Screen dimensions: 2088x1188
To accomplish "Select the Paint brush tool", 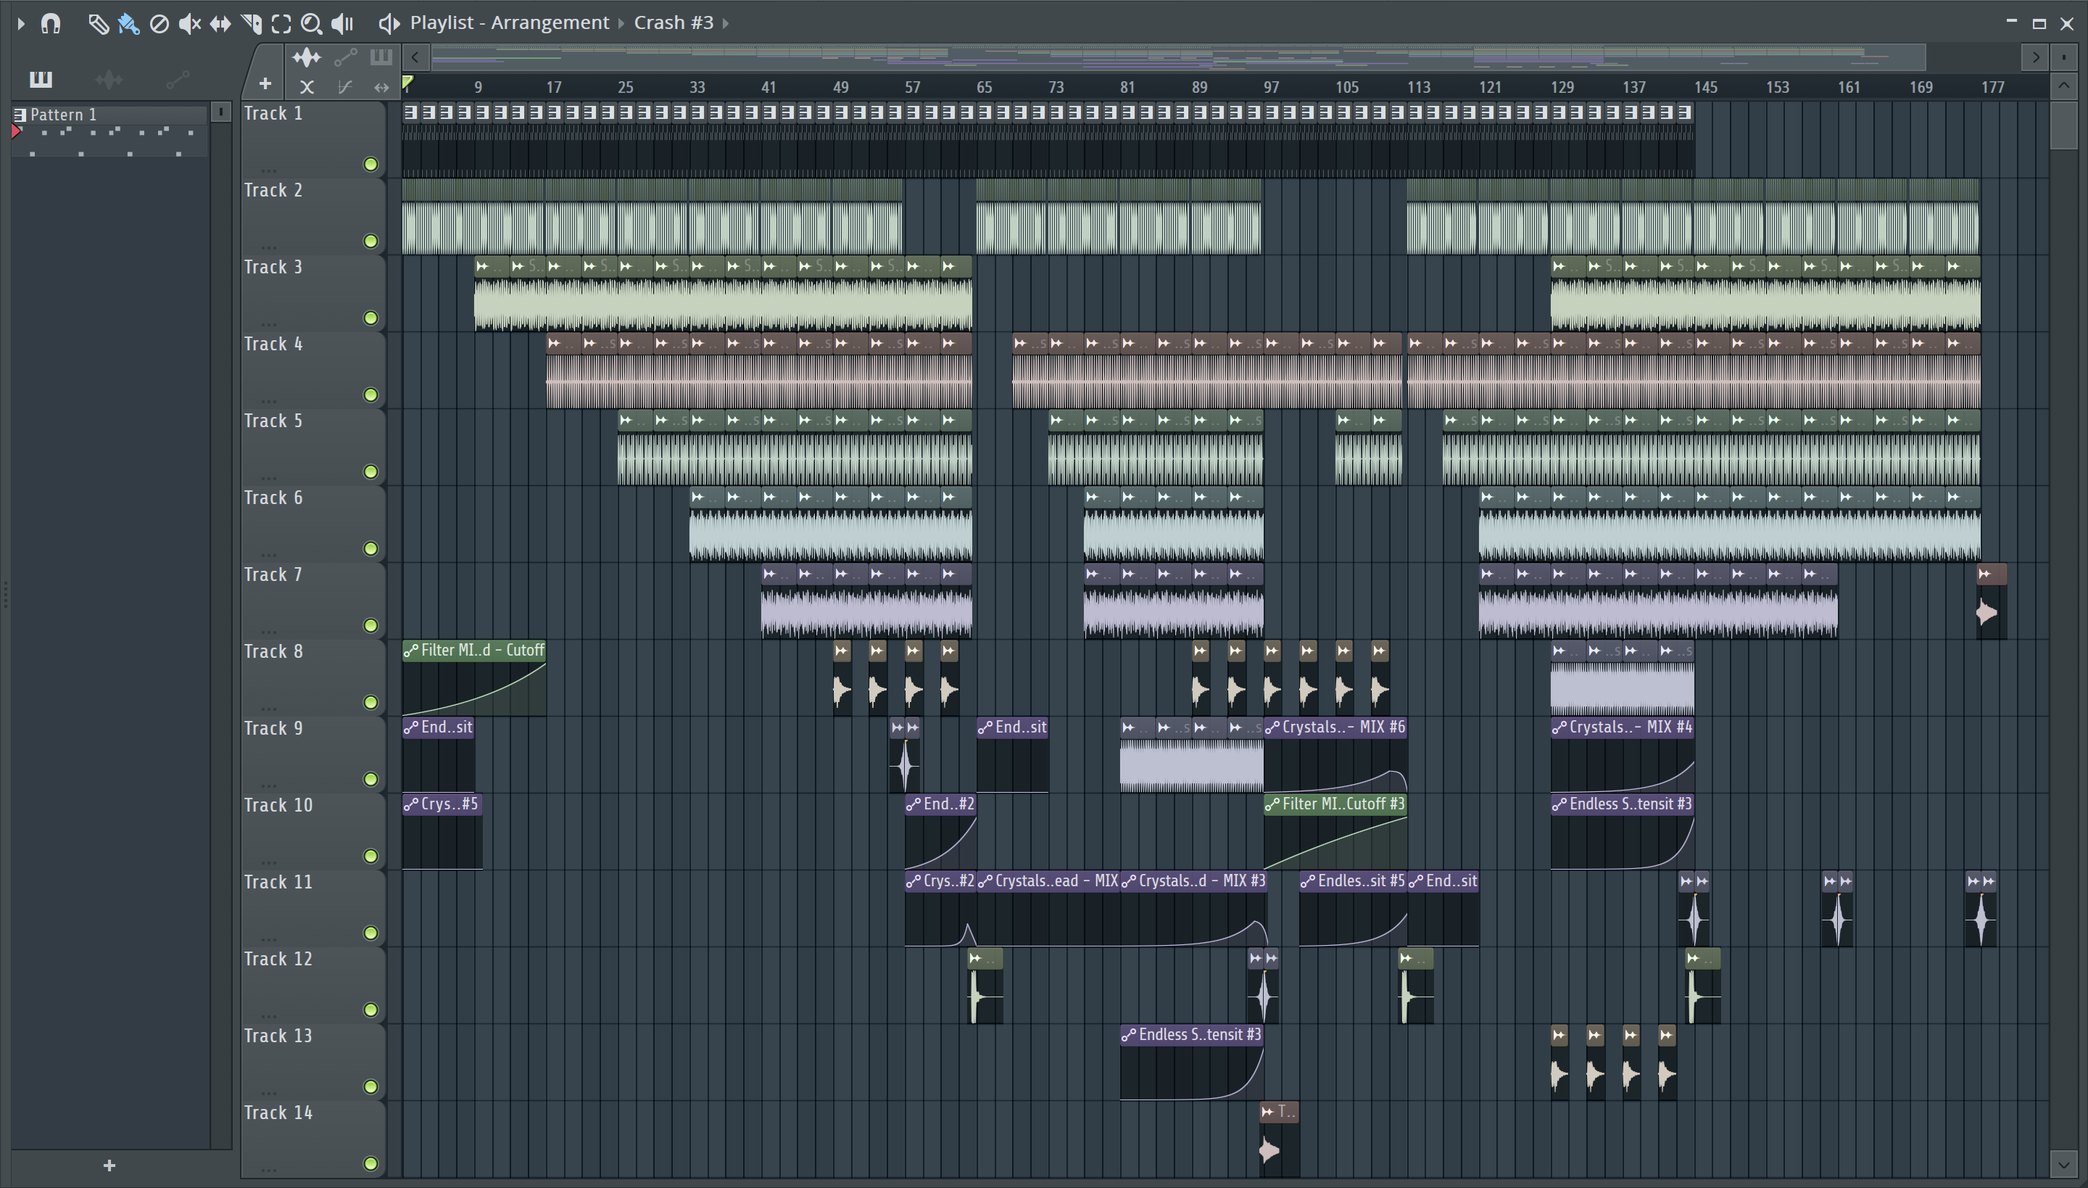I will coord(129,24).
